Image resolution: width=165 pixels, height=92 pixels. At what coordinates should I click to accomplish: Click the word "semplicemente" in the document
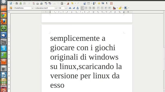coord(75,39)
